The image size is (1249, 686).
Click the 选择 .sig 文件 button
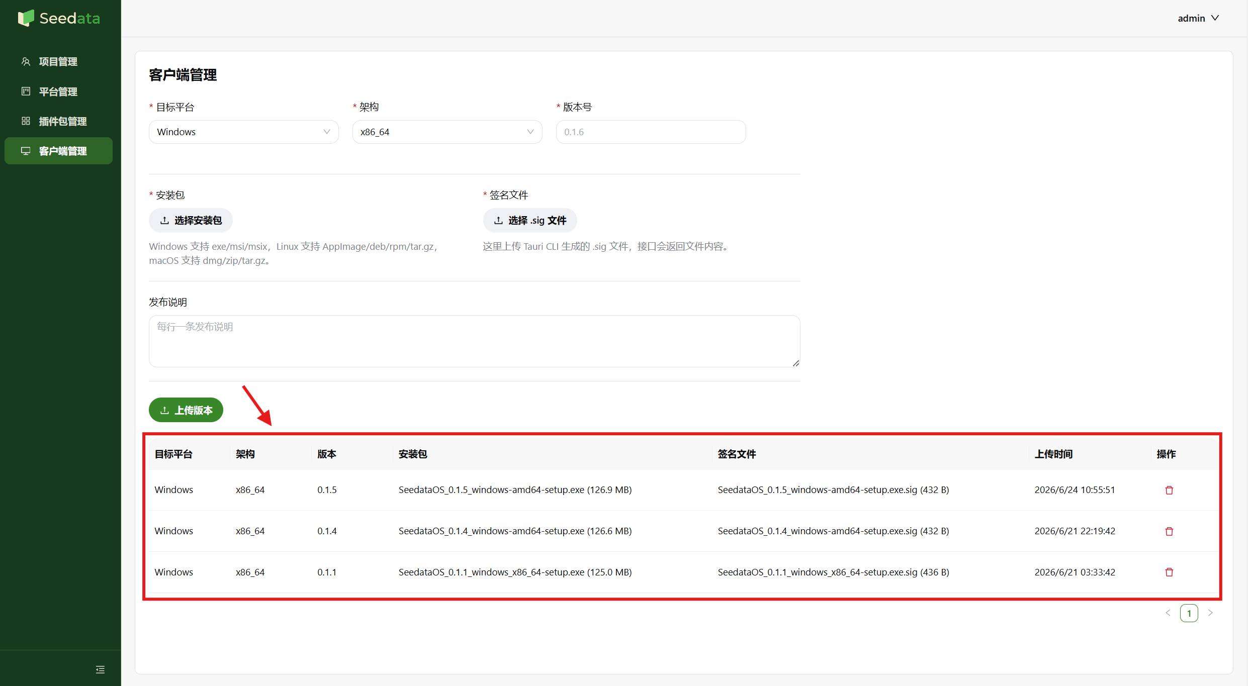pos(530,220)
